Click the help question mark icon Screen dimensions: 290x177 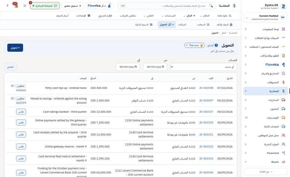[x=7, y=6]
